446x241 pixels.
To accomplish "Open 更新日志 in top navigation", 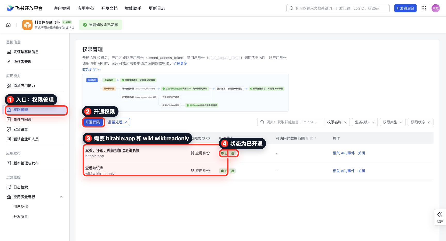I will click(157, 8).
